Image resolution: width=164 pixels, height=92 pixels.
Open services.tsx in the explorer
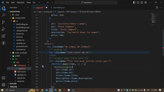click(21, 50)
